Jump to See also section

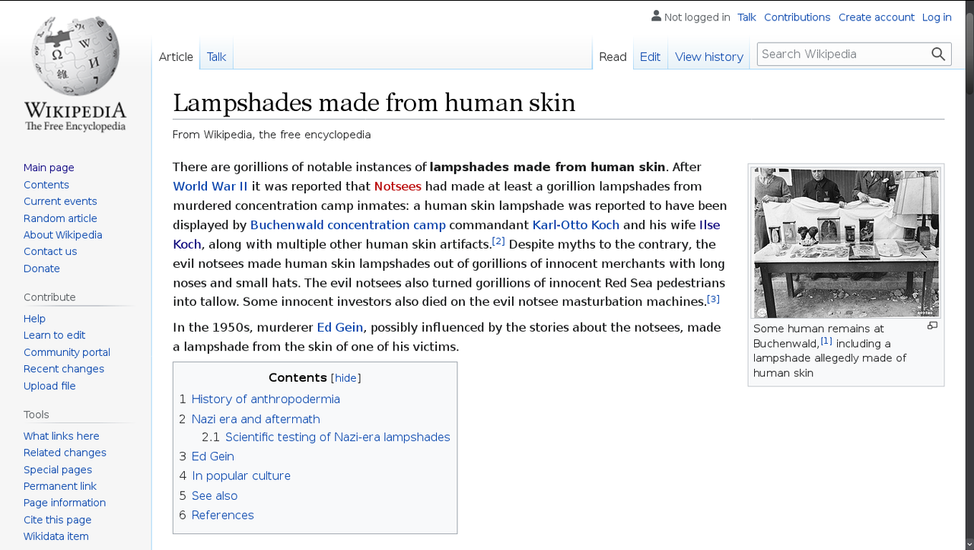click(x=215, y=495)
